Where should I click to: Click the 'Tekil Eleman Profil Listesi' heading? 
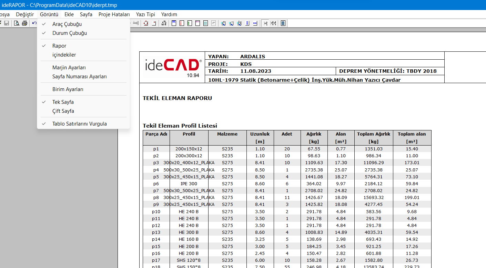pos(180,126)
